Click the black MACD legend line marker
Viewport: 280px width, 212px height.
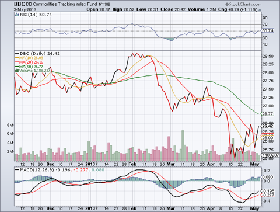17,170
